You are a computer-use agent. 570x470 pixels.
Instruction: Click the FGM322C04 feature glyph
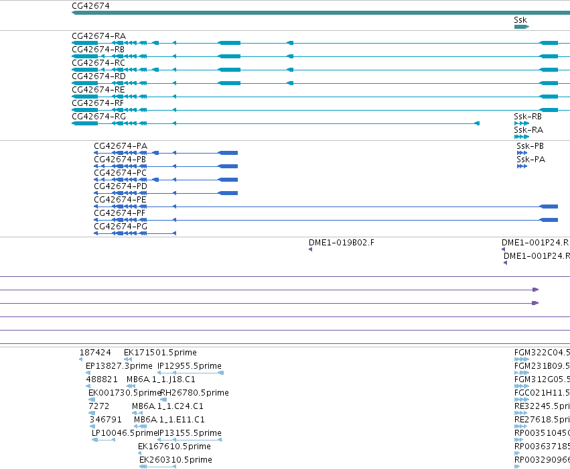coord(522,359)
